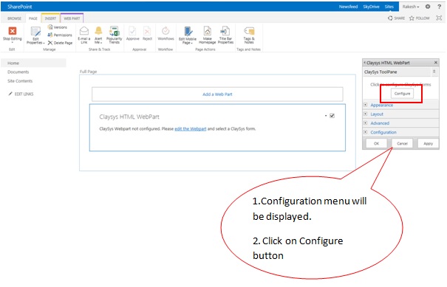Click the Alert Me bell icon
The image size is (447, 287).
click(x=98, y=30)
